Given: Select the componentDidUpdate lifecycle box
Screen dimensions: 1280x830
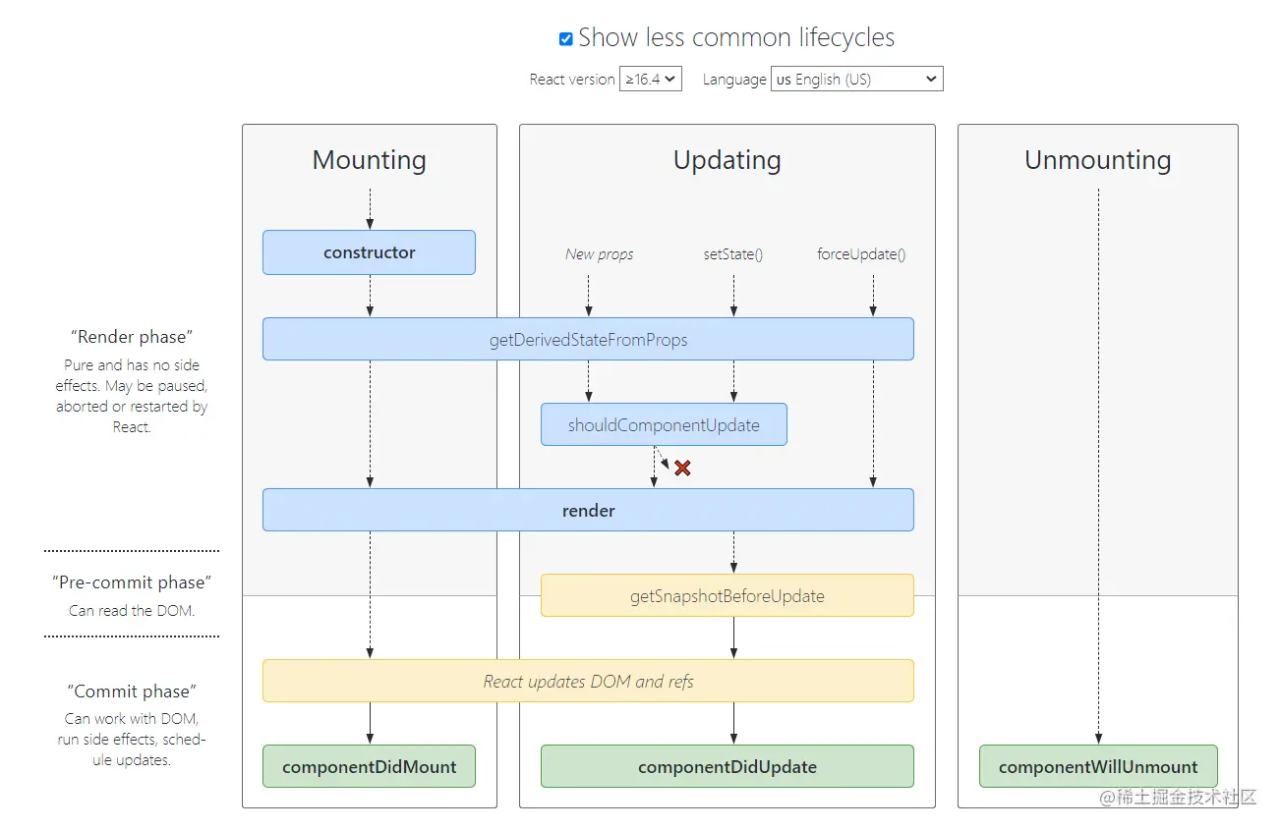Looking at the screenshot, I should coord(727,767).
